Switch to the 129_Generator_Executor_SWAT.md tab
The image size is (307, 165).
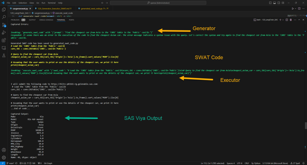(x=53, y=9)
